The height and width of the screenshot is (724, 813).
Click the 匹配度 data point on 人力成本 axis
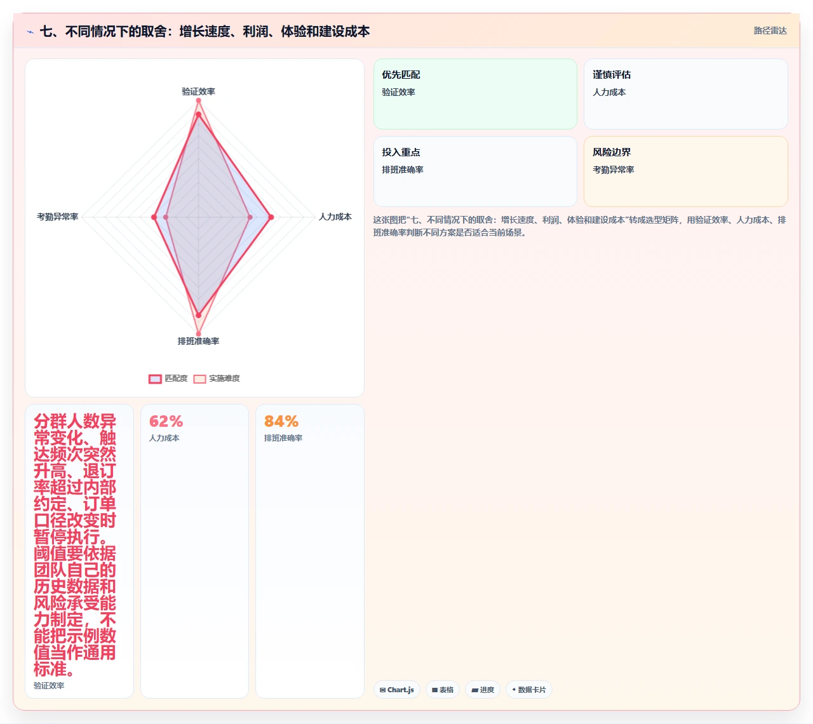(x=271, y=217)
